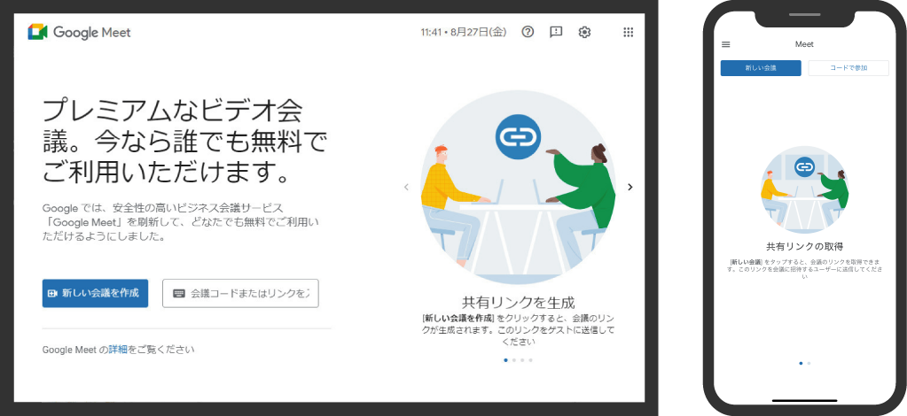Click the 会議コードまたはリンク input field
Viewport: 907px width, 416px height.
pos(240,294)
